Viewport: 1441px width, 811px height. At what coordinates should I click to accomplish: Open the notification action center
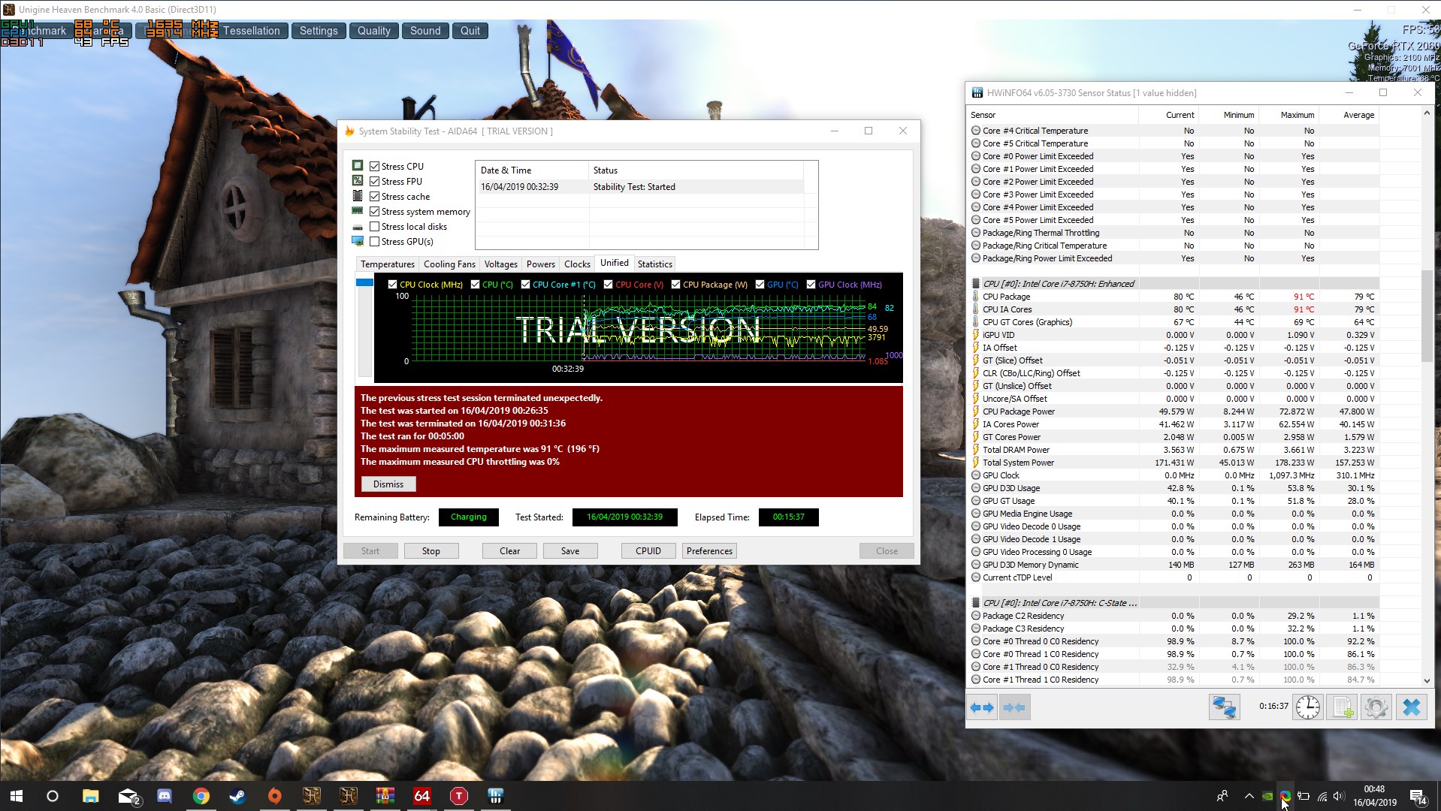(x=1418, y=796)
